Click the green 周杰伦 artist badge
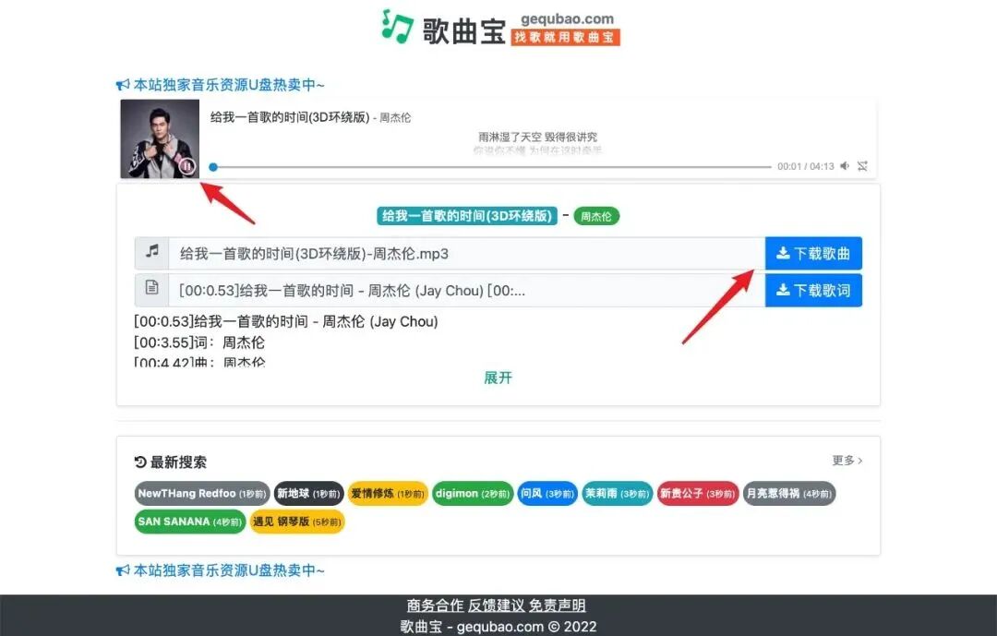Screen dimensions: 997x636 coord(596,216)
